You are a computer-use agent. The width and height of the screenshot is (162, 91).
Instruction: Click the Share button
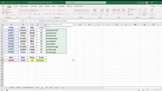point(152,6)
